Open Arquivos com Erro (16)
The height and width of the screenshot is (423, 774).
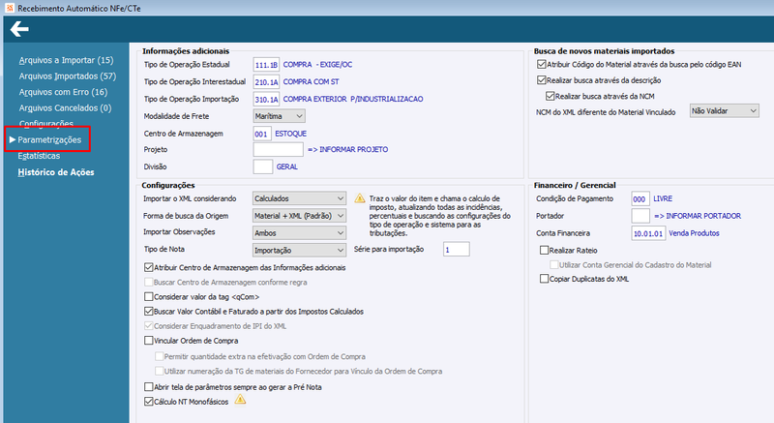point(63,92)
